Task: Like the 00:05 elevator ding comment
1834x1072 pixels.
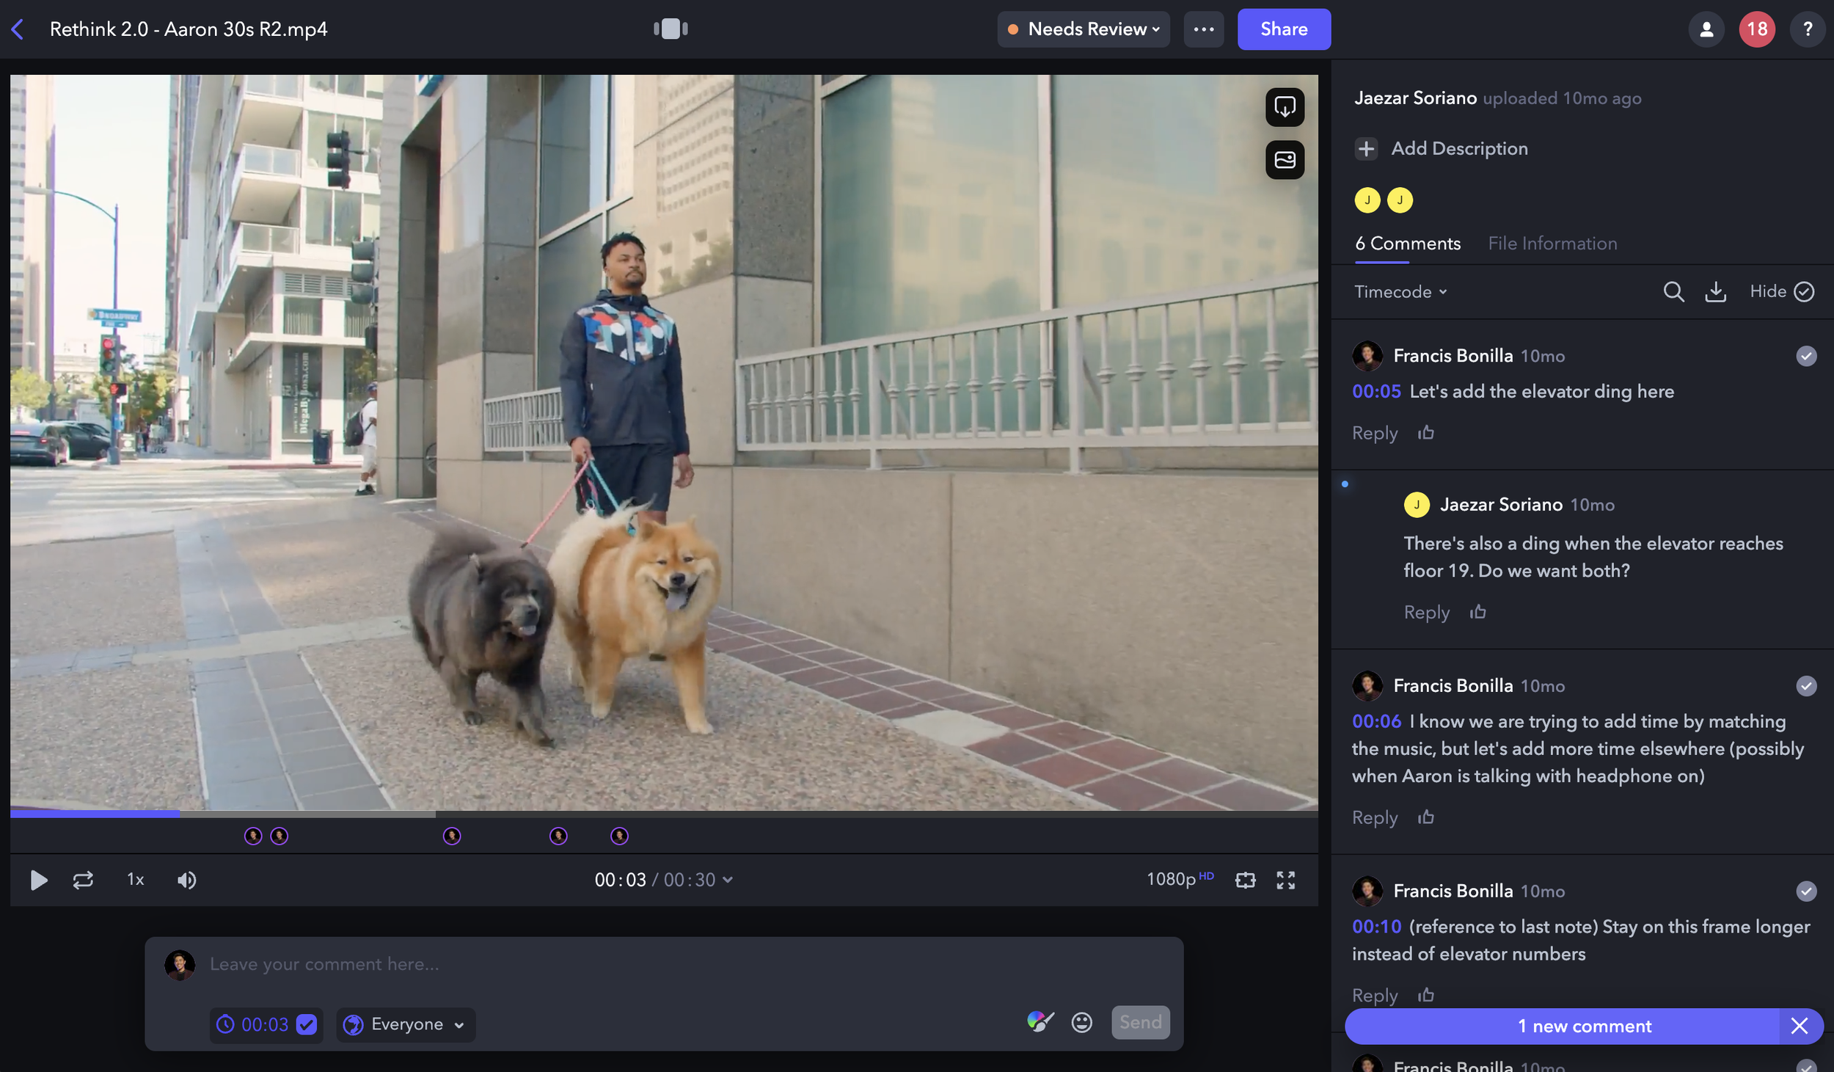Action: click(x=1425, y=433)
